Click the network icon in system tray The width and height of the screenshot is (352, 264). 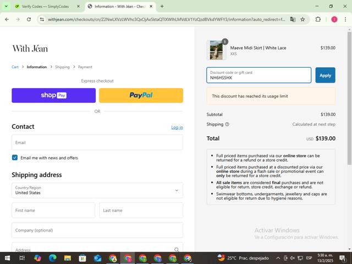coord(300,258)
